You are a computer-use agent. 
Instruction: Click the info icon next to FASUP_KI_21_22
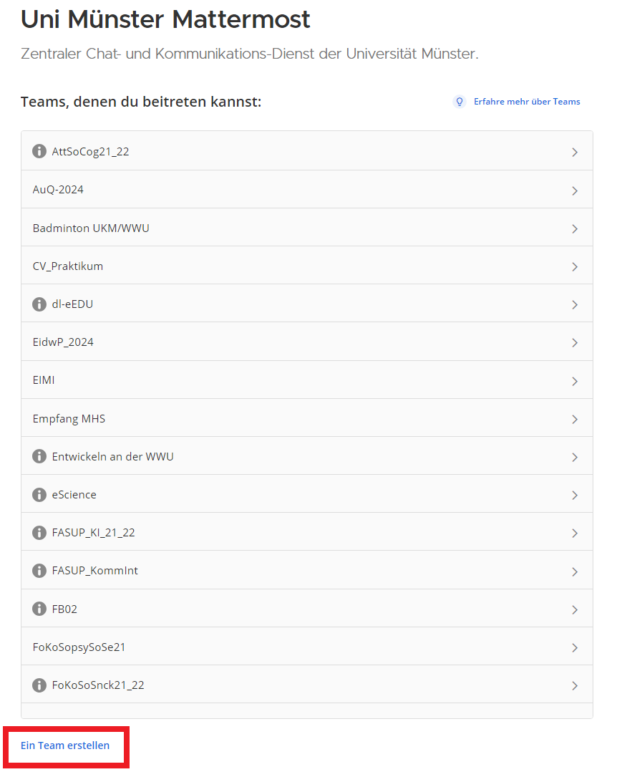(39, 532)
